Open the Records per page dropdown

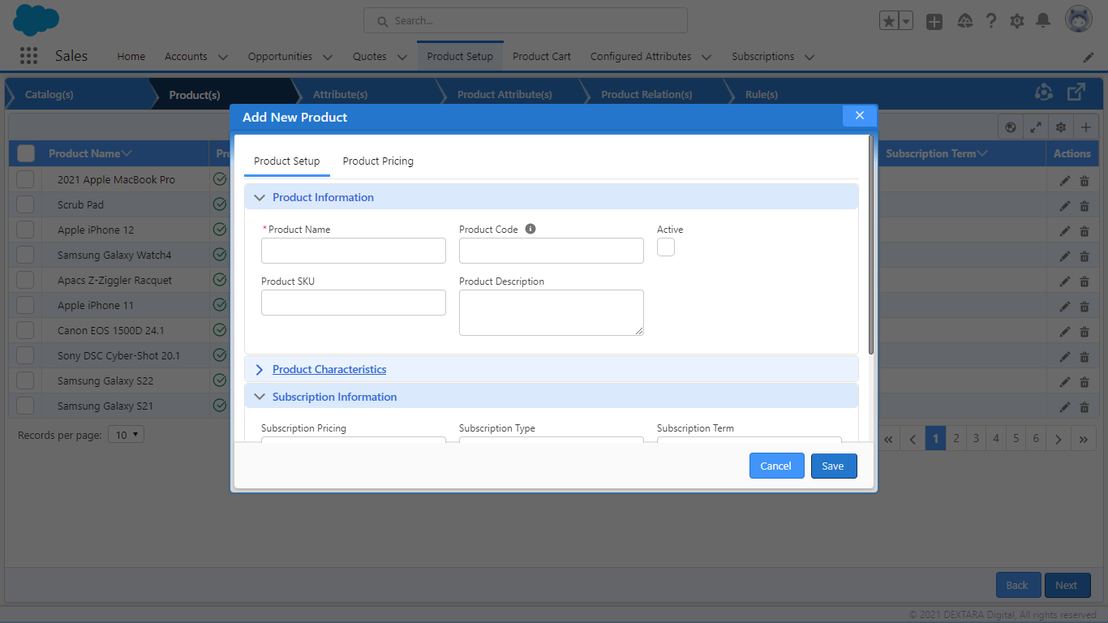pyautogui.click(x=126, y=434)
